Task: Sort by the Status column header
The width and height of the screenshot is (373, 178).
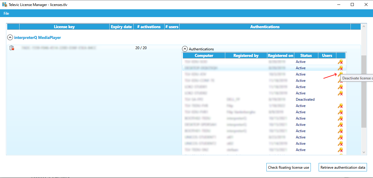Action: (306, 55)
